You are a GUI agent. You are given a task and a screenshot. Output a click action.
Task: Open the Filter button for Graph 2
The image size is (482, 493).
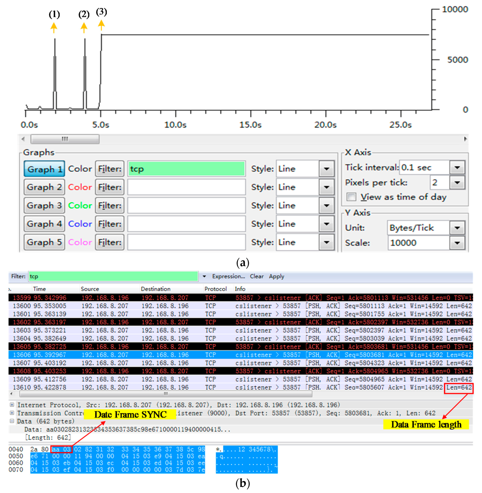110,187
